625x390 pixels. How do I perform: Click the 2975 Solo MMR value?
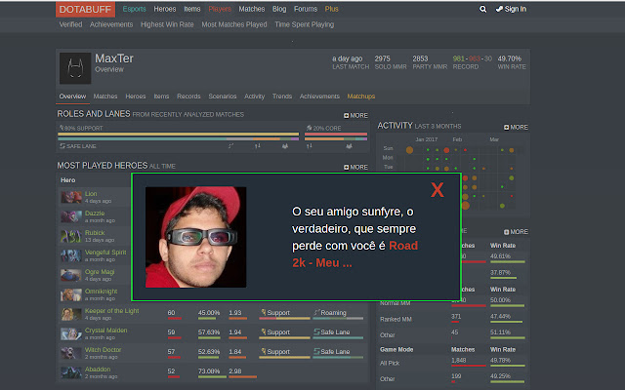pos(382,58)
